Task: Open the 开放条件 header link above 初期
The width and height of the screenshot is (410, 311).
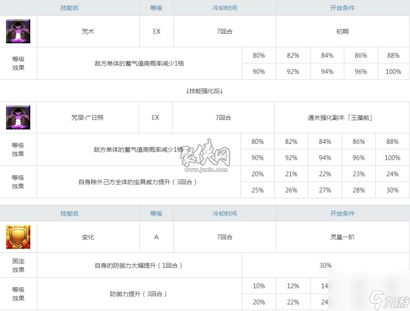Action: pyautogui.click(x=342, y=8)
